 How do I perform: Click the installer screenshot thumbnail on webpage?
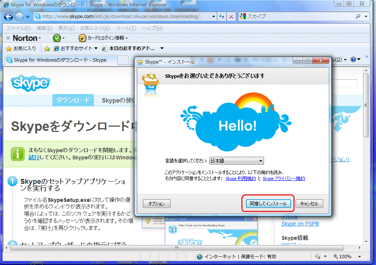(x=211, y=231)
